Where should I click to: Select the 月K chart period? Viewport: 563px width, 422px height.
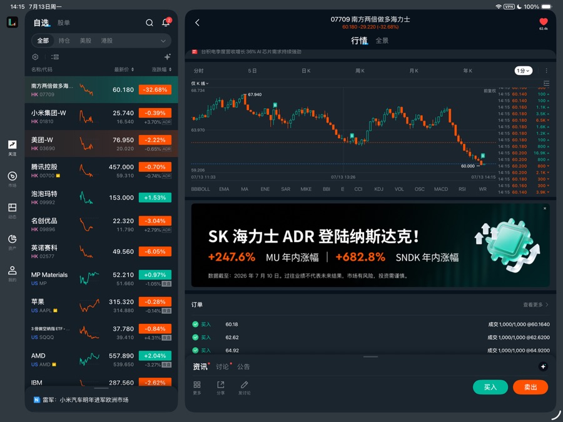point(414,71)
